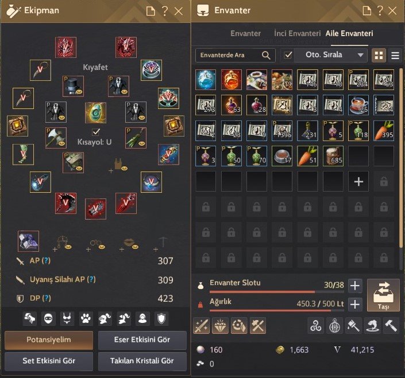Expand inventory slots with plus button

click(355, 286)
